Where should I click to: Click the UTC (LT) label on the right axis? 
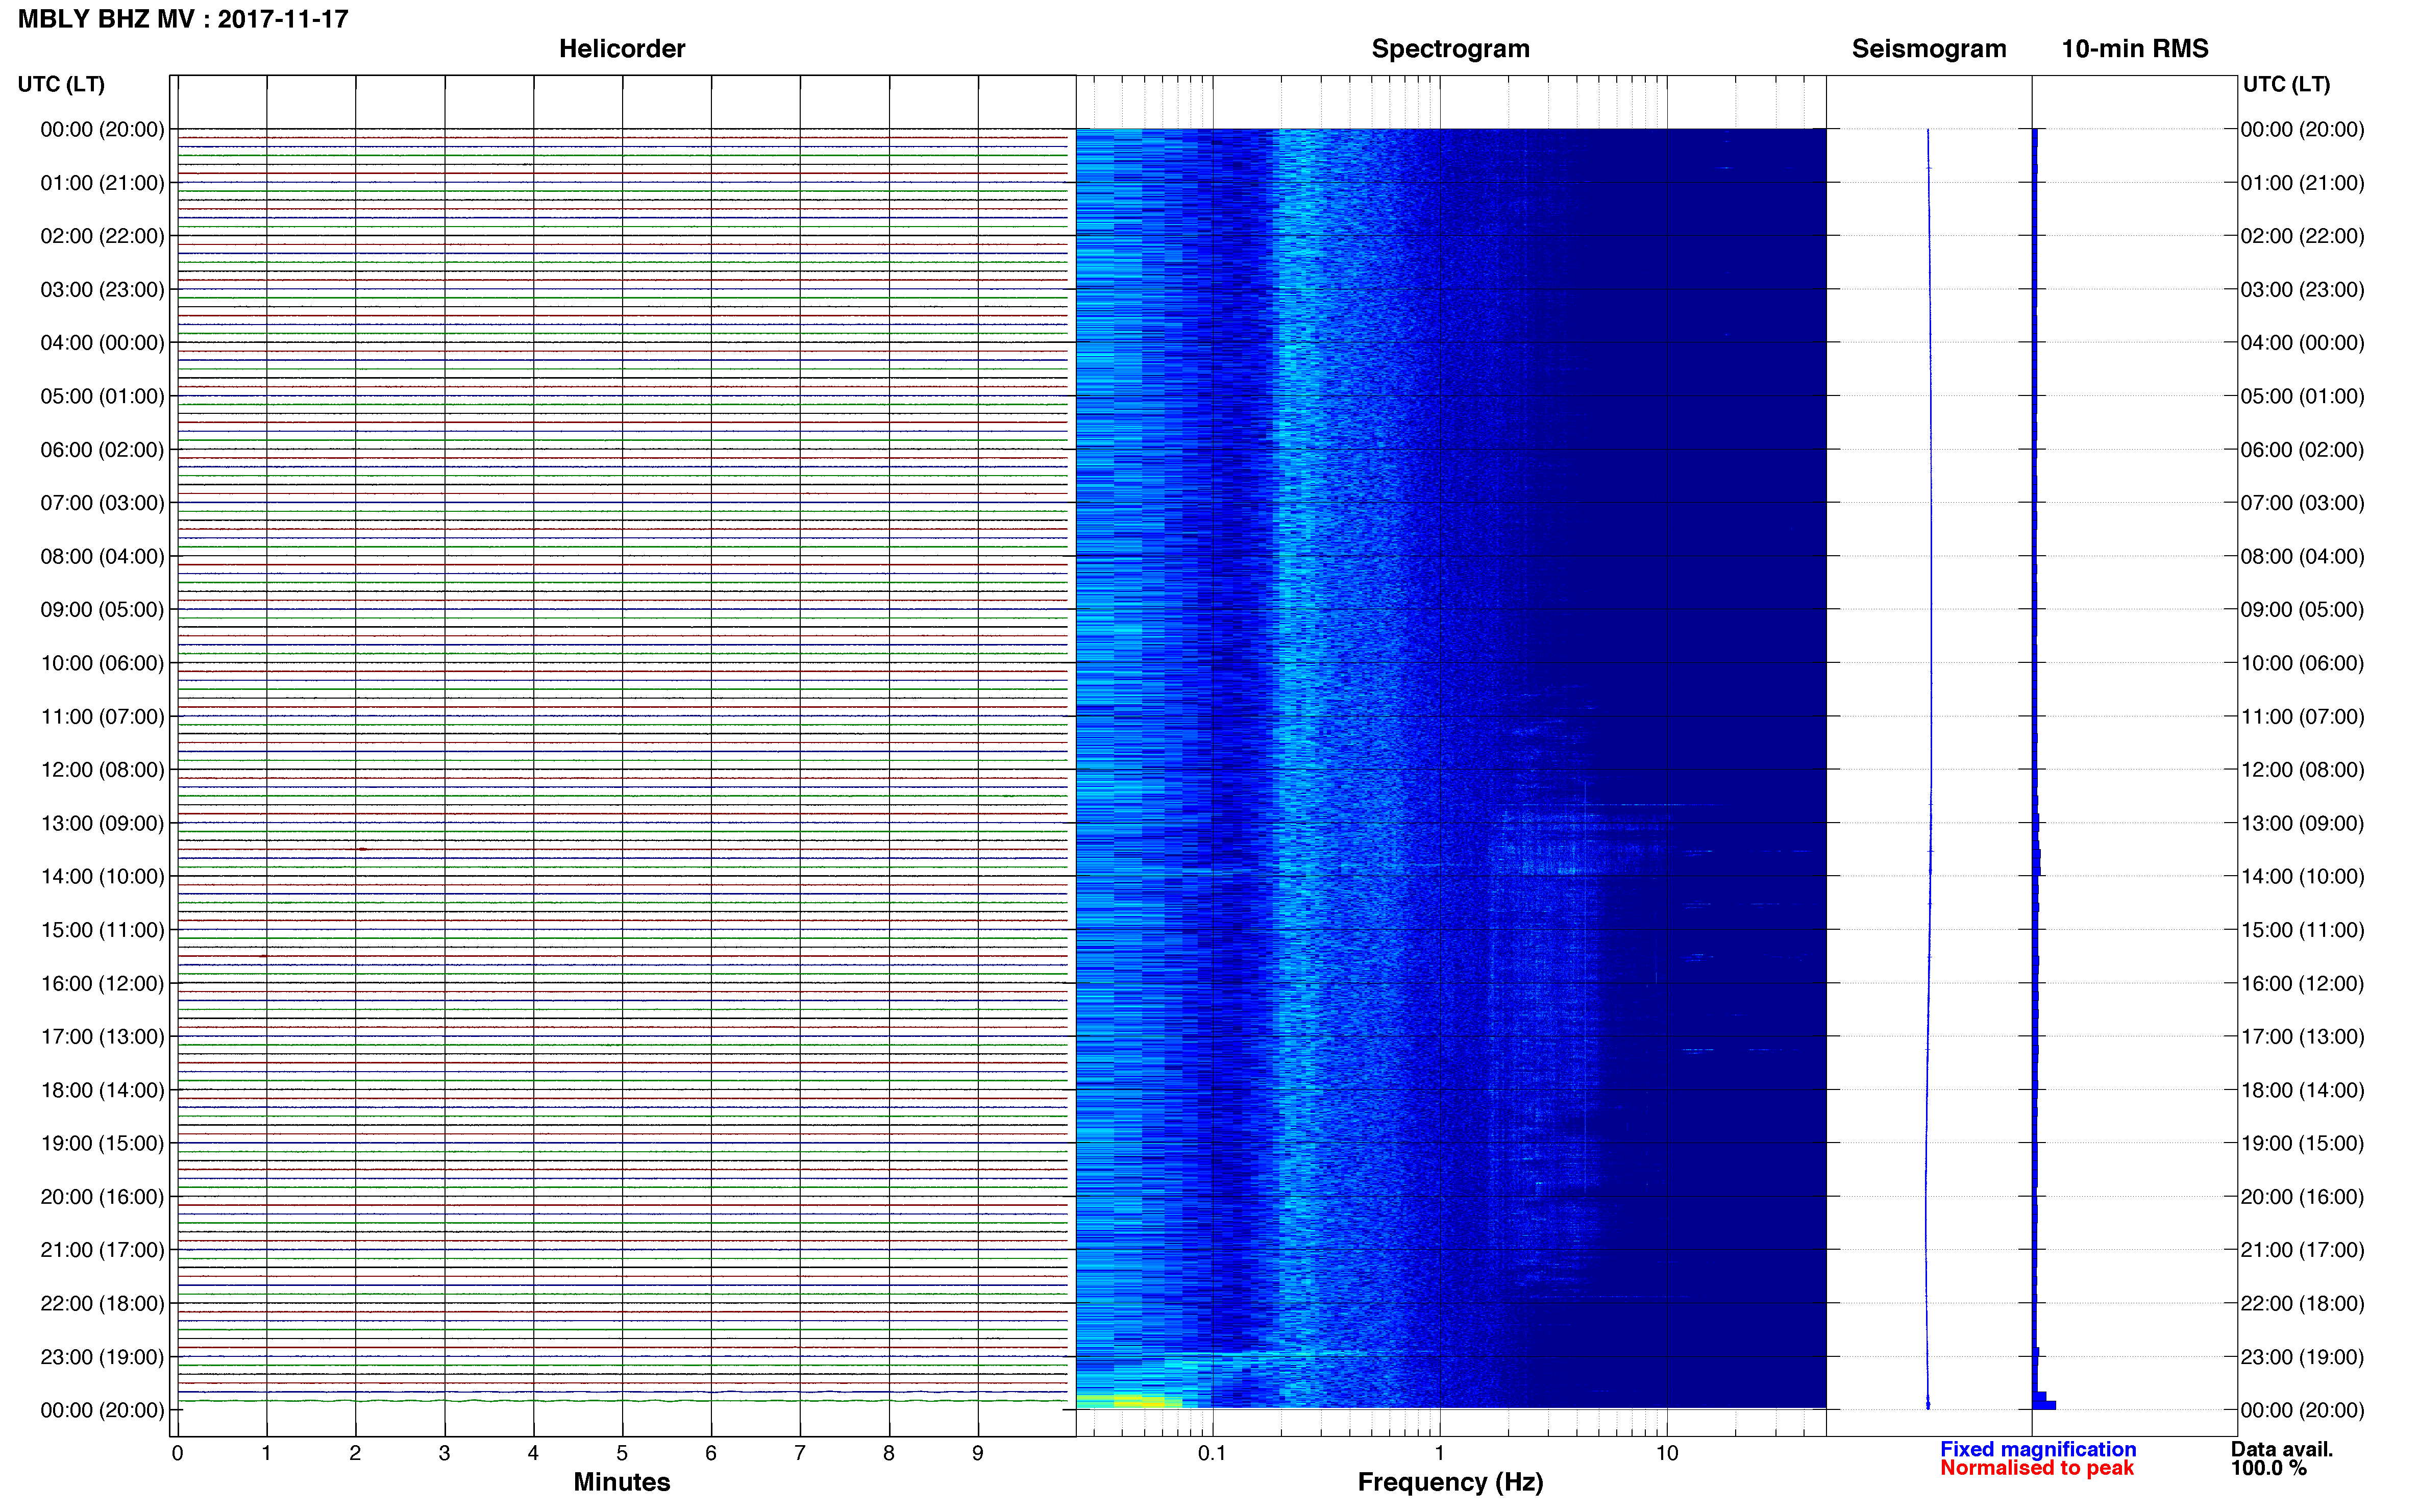2286,84
